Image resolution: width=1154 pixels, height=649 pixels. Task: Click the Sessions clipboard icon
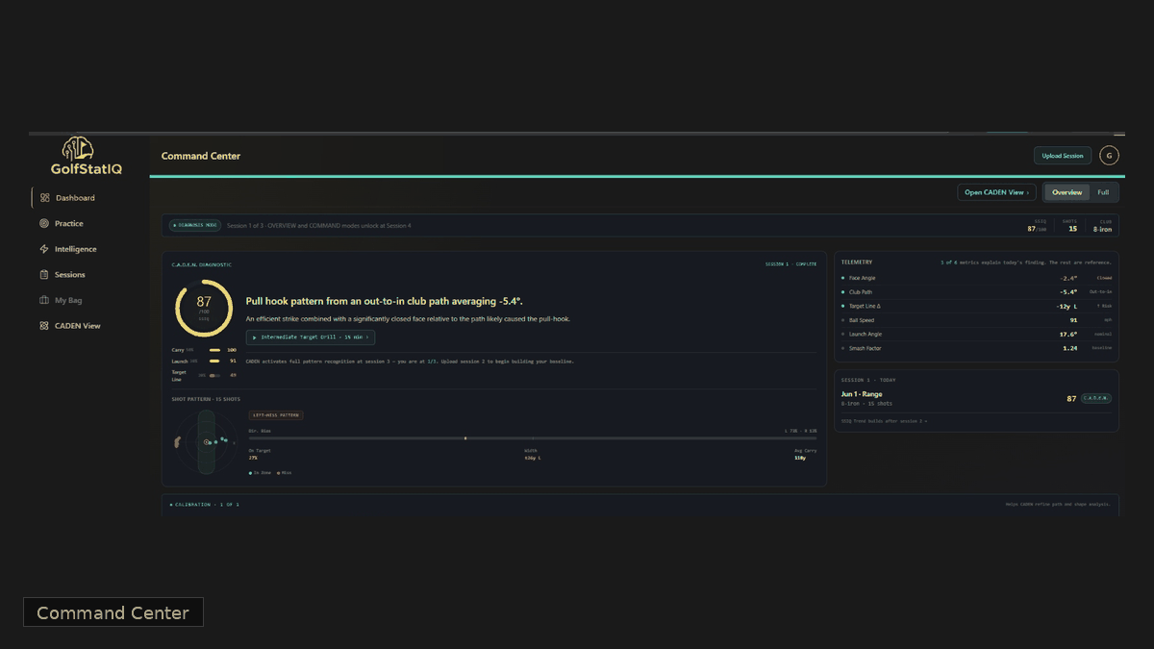point(44,275)
